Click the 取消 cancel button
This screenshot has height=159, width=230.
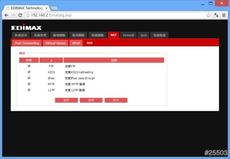(x=116, y=100)
